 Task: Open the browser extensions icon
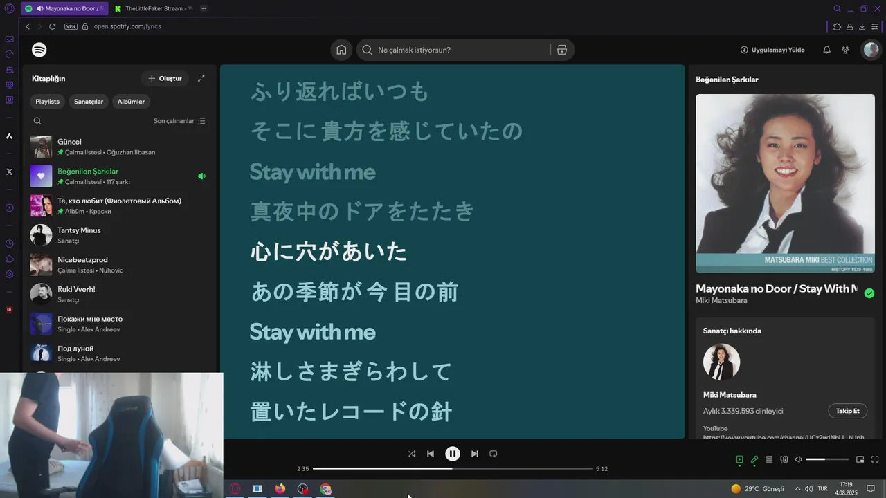tap(837, 26)
